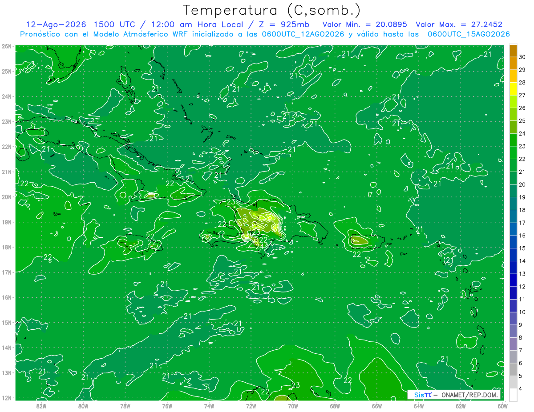Pick the purple legend band between 7 and 8

[x=513, y=344]
